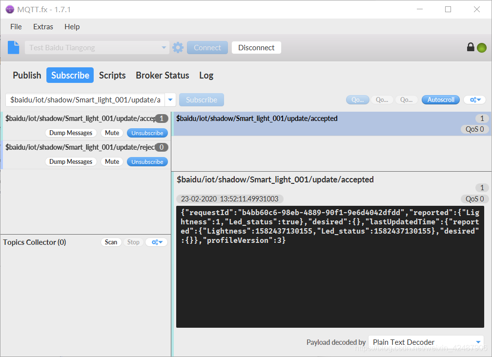The width and height of the screenshot is (492, 357).
Task: Click the rejected topic message count badge
Action: (162, 147)
